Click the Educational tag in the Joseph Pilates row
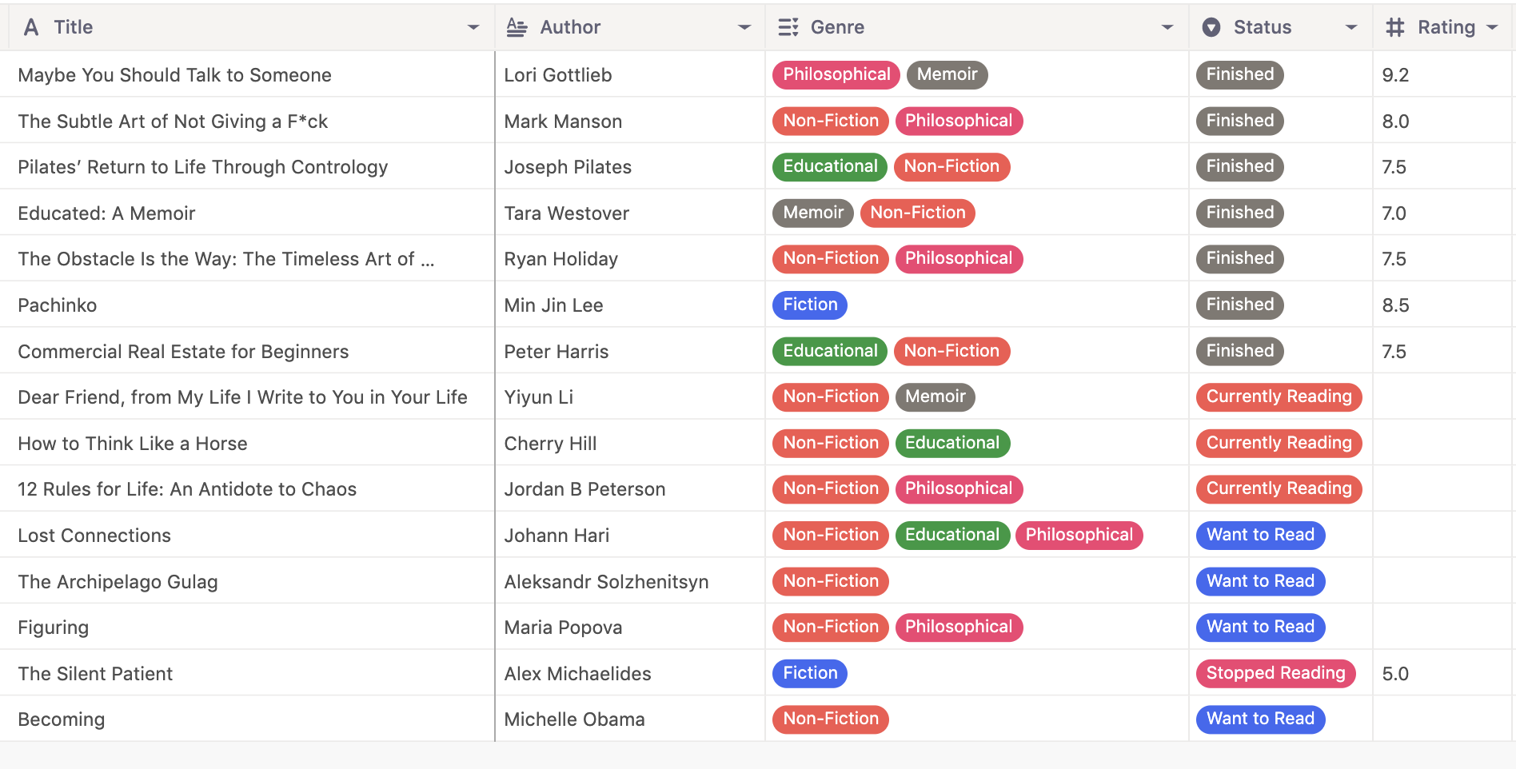 [x=830, y=166]
